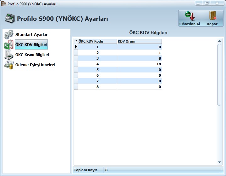226x176 pixels.
Task: Click the Cihazdan Al button label
Action: [x=190, y=24]
